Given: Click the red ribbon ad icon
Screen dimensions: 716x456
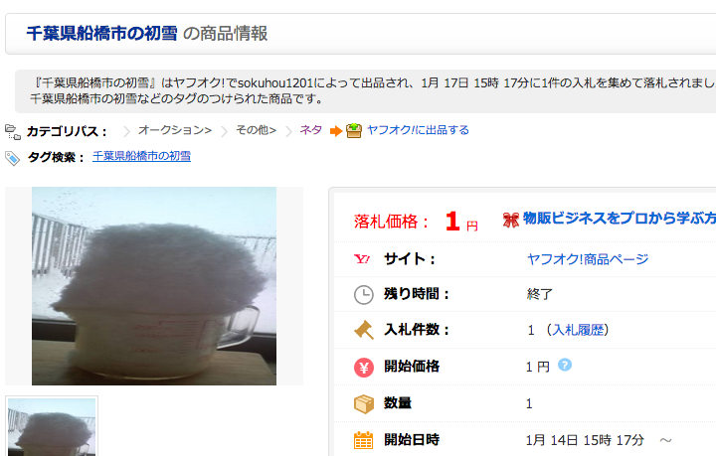Looking at the screenshot, I should (510, 220).
